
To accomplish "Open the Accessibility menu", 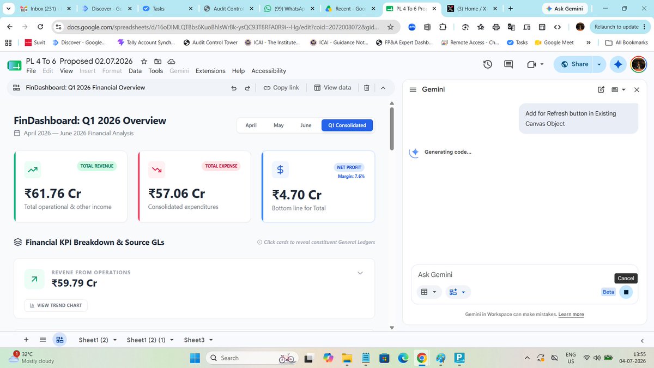I will pyautogui.click(x=269, y=71).
